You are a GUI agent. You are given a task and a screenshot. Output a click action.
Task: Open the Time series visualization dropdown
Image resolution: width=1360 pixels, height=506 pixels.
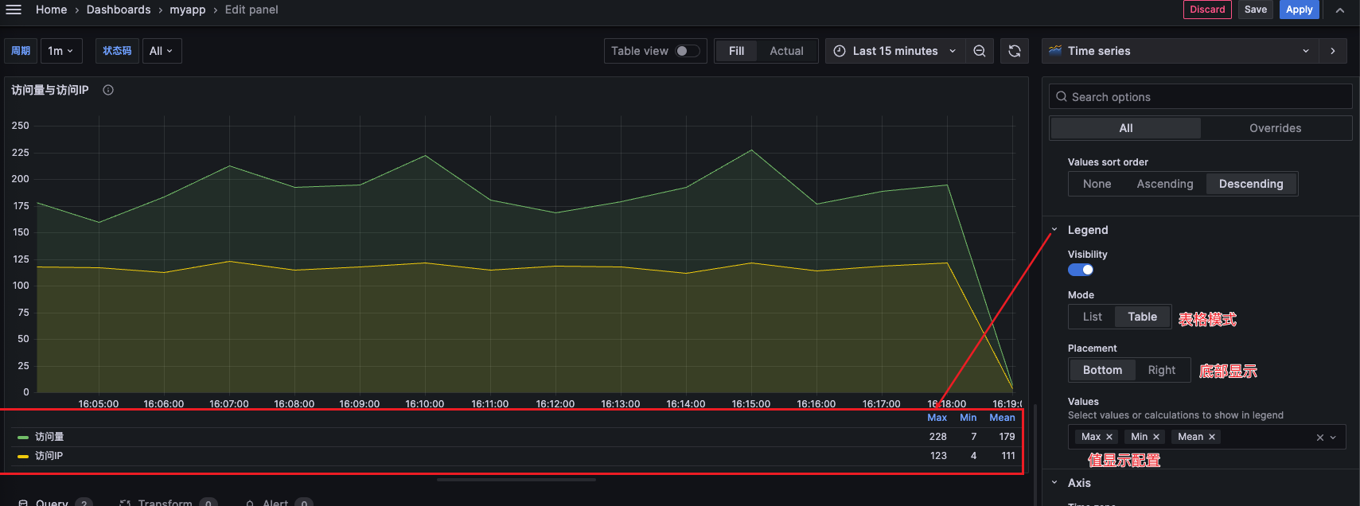1179,51
